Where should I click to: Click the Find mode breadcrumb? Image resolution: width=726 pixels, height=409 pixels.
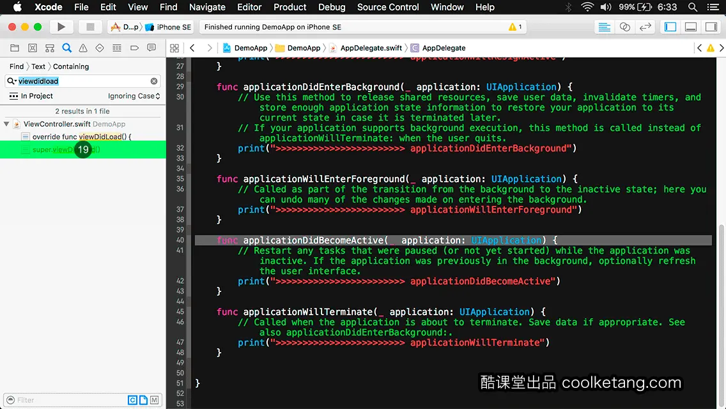(x=16, y=66)
